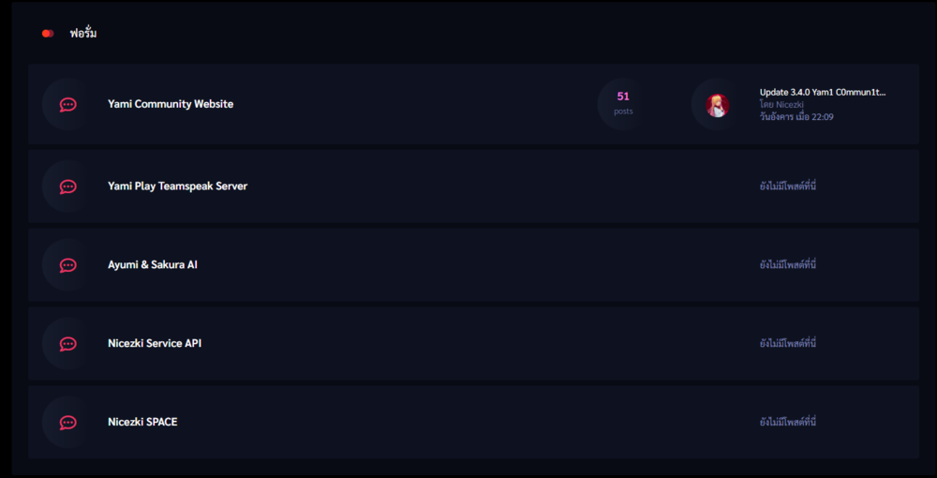Click no-posts text in Ayumi & Sakura AI row

[x=788, y=264]
